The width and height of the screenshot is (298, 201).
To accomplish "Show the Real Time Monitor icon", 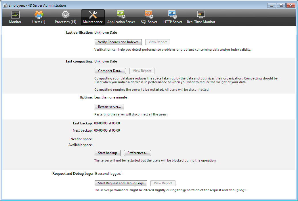I will point(201,15).
